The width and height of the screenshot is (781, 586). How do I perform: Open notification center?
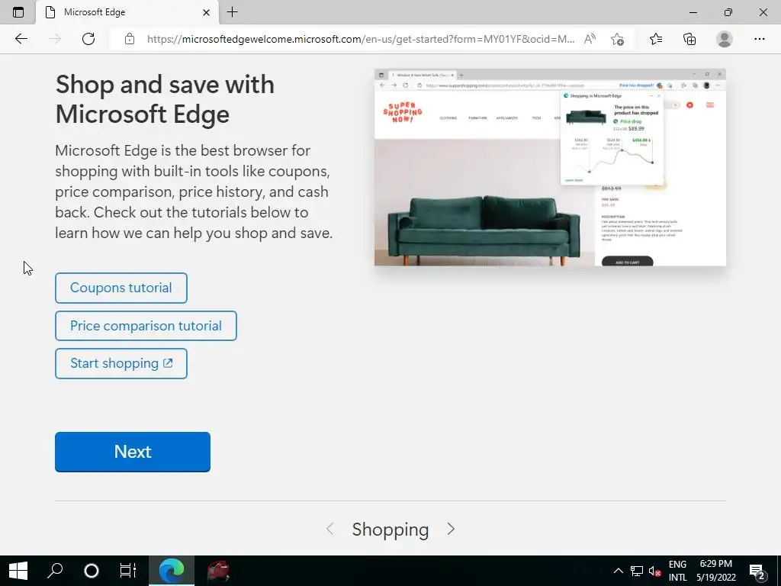point(757,571)
